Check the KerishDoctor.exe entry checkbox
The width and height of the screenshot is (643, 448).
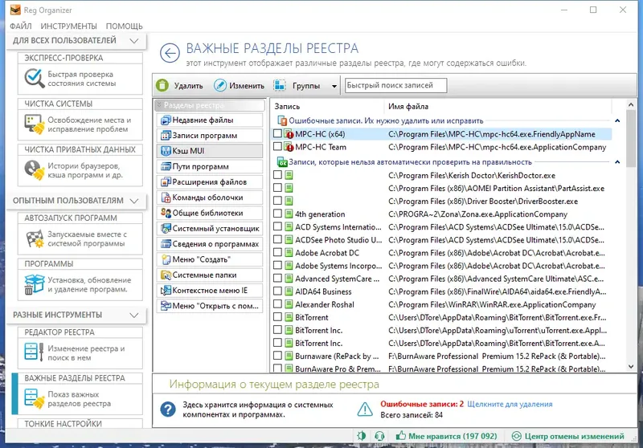[x=277, y=175]
